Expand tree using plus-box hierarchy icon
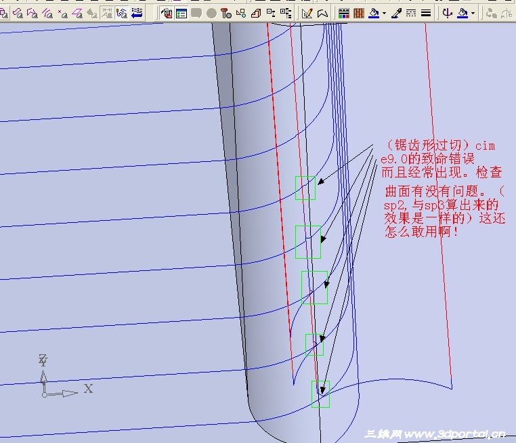 (286, 13)
